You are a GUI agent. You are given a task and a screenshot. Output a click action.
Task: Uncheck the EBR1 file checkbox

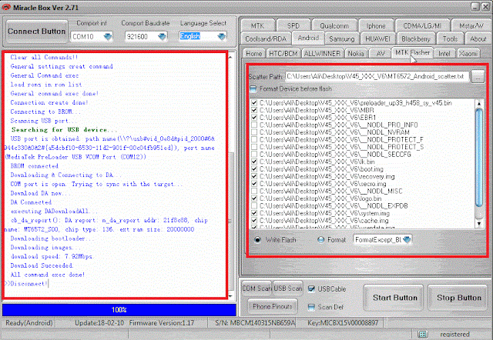click(x=254, y=118)
